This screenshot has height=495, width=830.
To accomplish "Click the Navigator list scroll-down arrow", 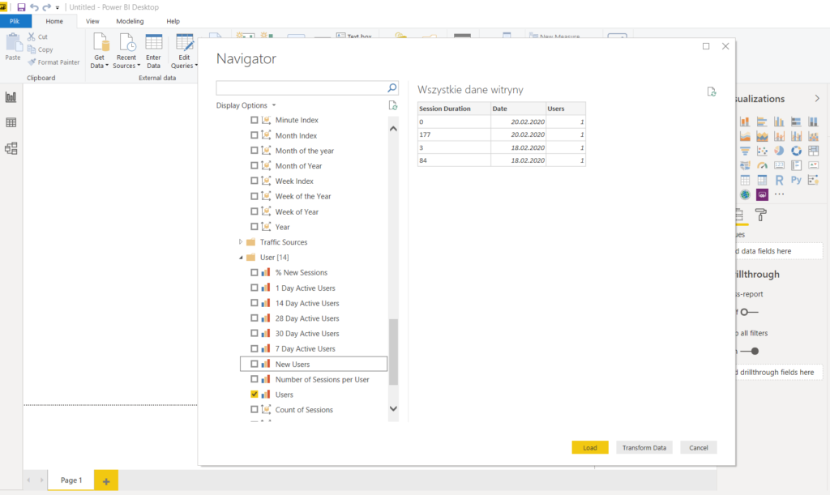I will click(x=393, y=409).
